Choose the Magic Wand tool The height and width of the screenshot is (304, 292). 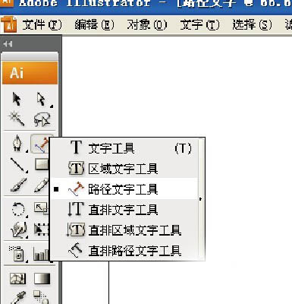click(x=17, y=119)
